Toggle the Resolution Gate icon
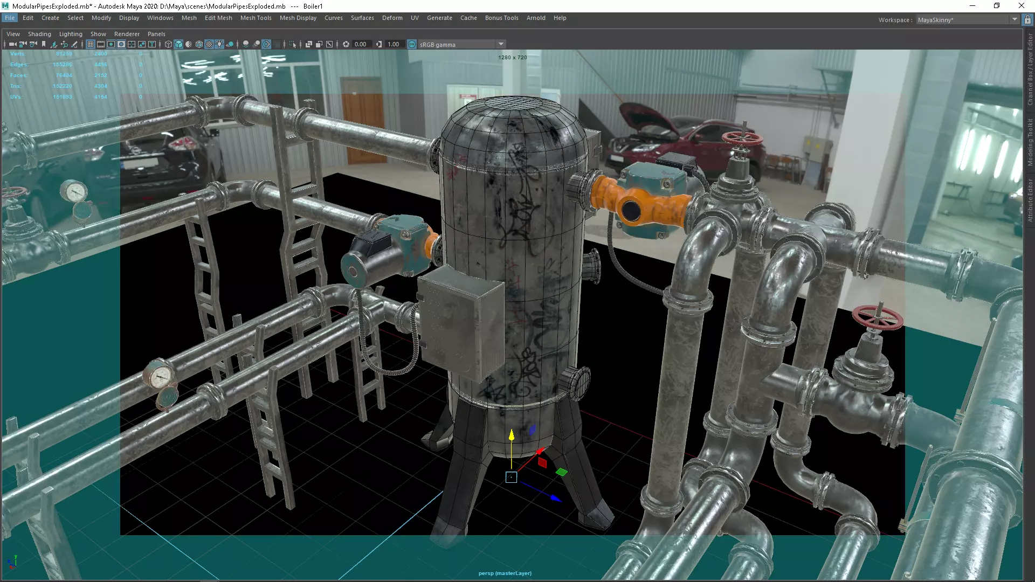Image resolution: width=1035 pixels, height=582 pixels. (111, 44)
